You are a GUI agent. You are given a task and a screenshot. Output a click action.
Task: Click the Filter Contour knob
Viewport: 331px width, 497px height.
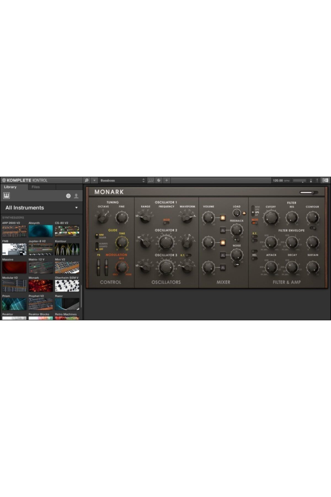coord(313,218)
